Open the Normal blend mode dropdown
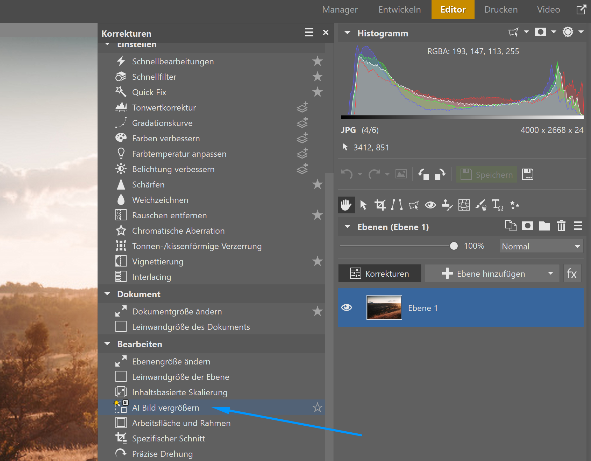The image size is (591, 461). [x=541, y=246]
